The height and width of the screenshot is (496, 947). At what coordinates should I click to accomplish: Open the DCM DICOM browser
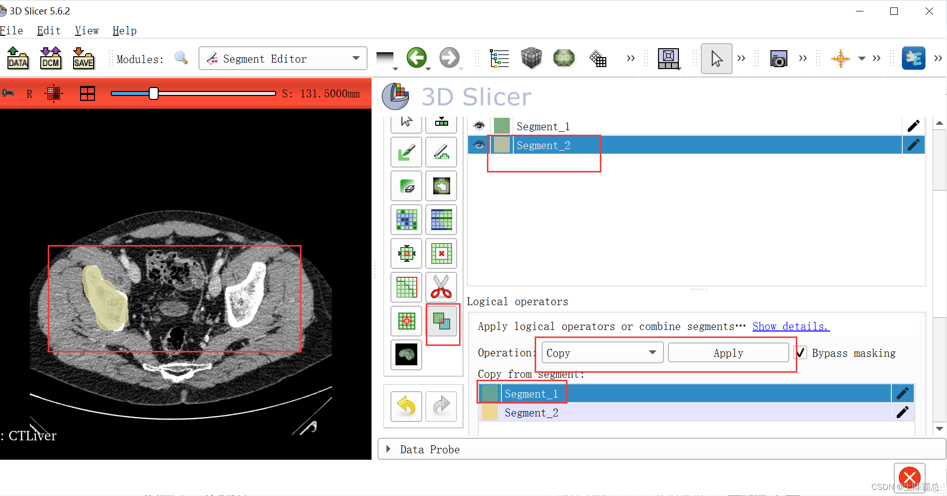click(50, 58)
